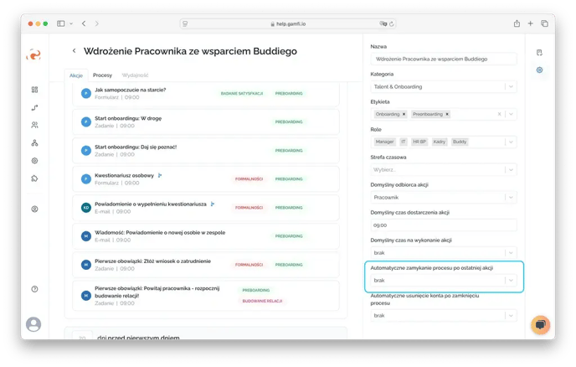Click the notes icon on far right panel

tap(539, 52)
